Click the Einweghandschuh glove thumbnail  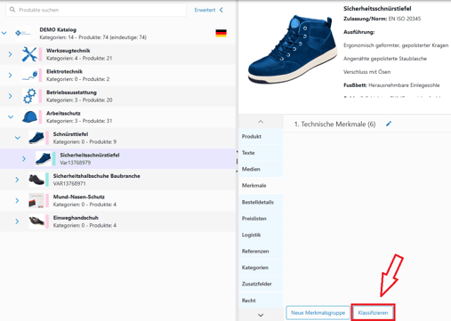(36, 221)
